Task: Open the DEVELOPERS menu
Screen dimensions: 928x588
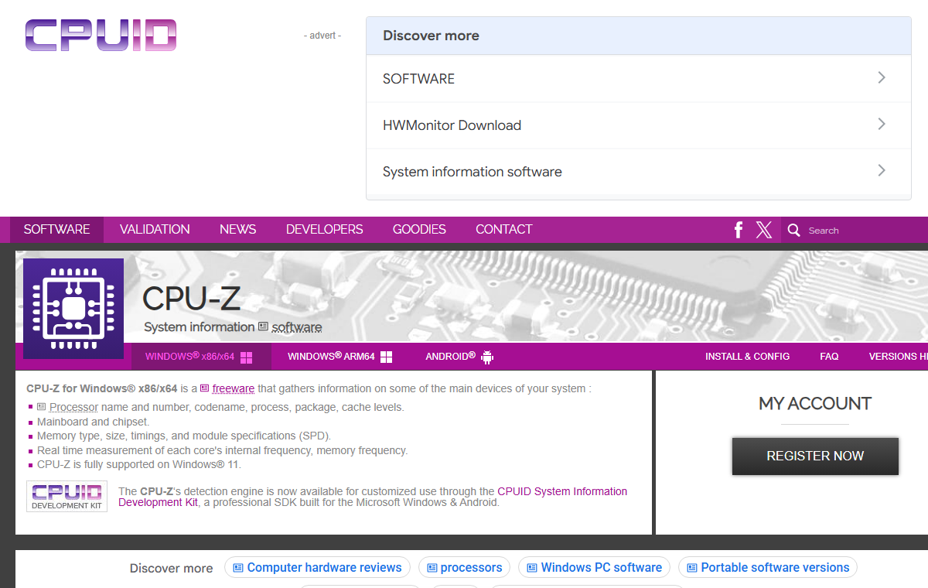Action: (325, 230)
